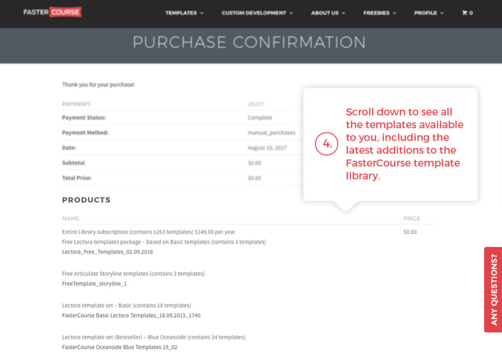Select the Payment Status label
The image size is (502, 359).
[83, 118]
